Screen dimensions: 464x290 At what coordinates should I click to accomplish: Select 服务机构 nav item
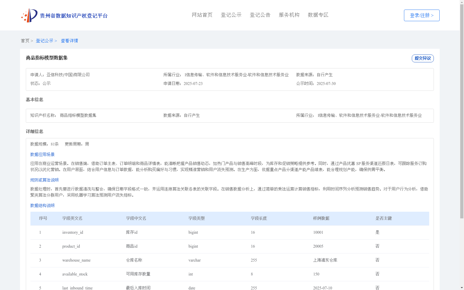(x=289, y=15)
